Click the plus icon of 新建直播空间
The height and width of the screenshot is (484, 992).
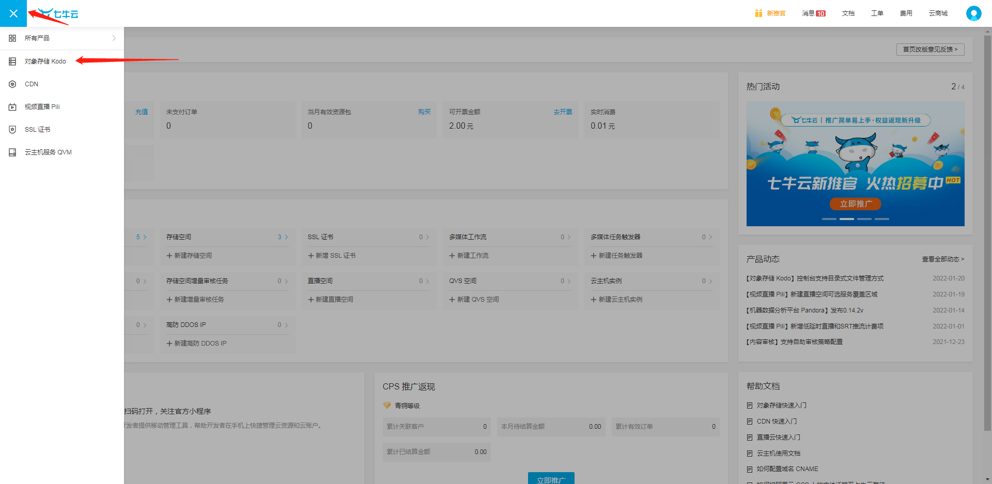tap(311, 300)
